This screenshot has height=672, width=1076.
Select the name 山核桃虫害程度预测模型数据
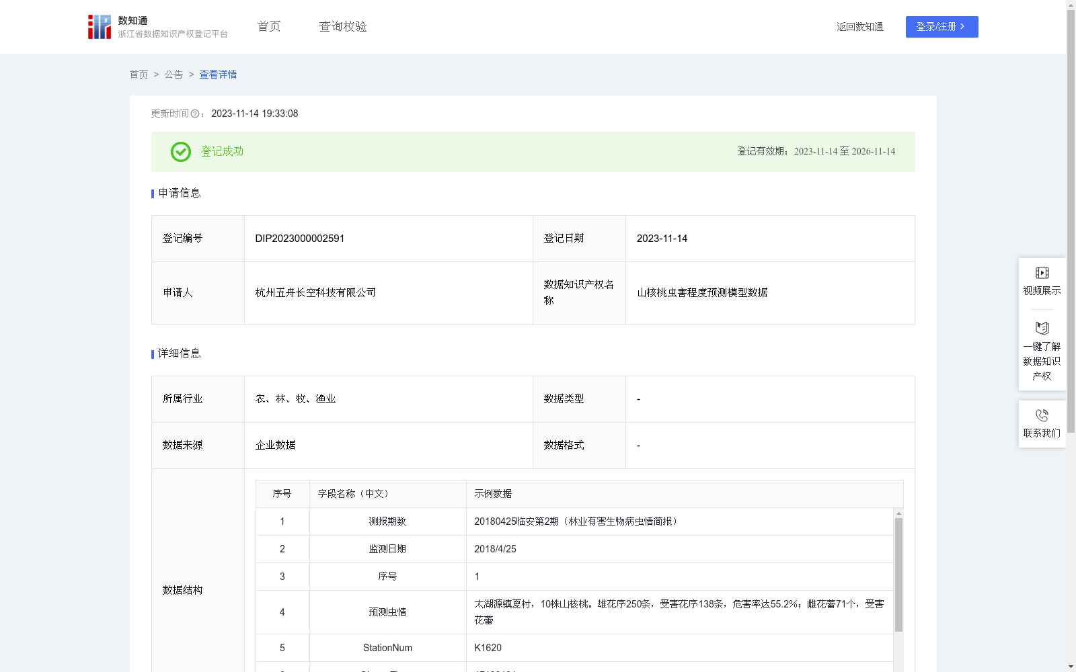(x=702, y=293)
